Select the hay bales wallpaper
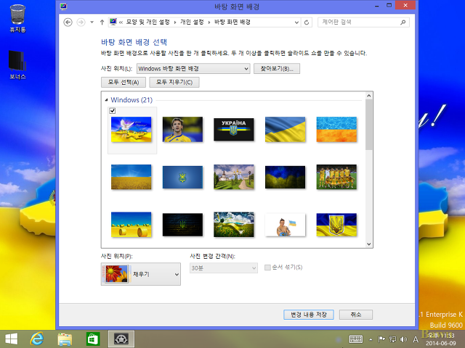Screen dimensions: 465x348 click(x=131, y=225)
